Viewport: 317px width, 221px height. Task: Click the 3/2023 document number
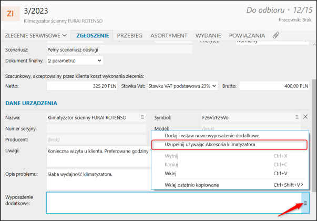pyautogui.click(x=36, y=11)
